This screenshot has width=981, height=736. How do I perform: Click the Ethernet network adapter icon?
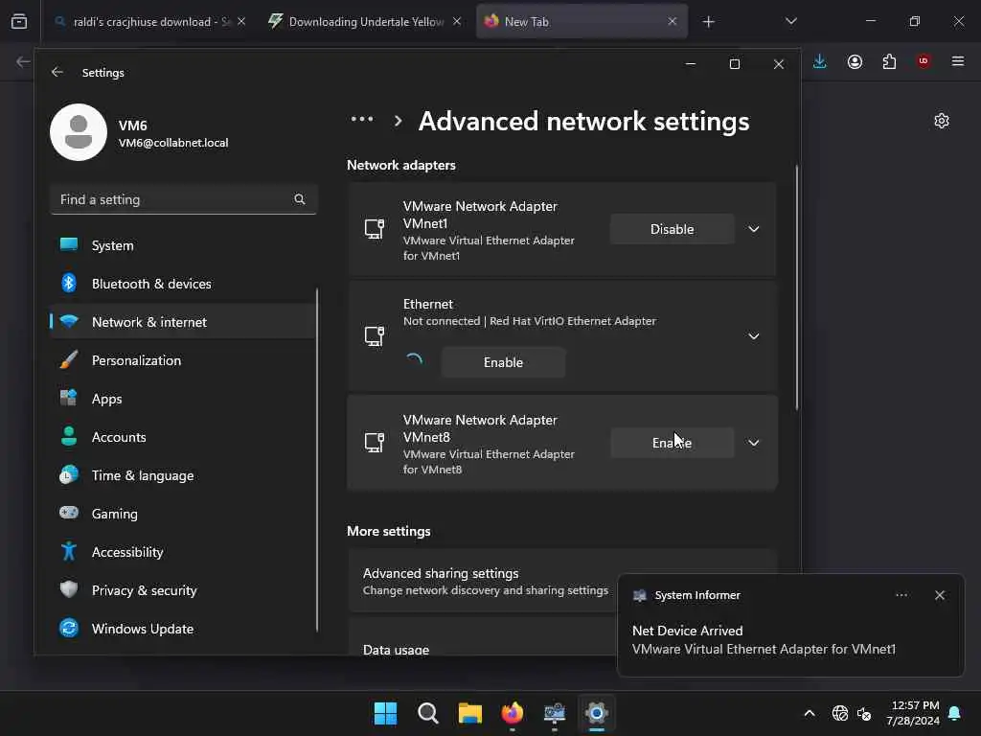pyautogui.click(x=375, y=336)
